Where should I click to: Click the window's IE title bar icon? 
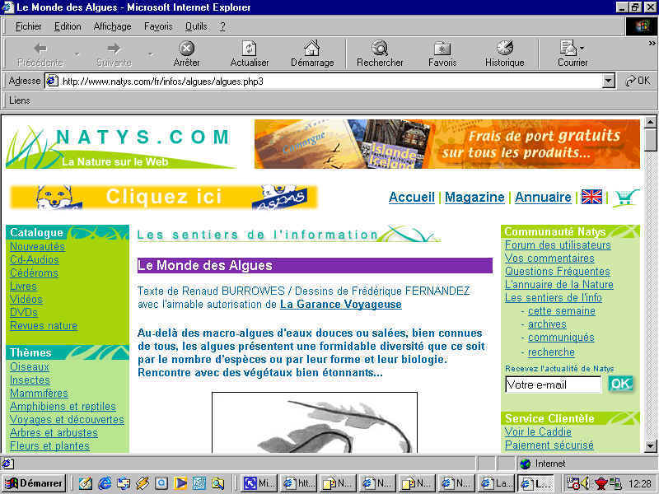click(x=8, y=7)
